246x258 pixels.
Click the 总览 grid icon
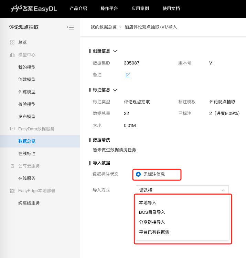12,43
